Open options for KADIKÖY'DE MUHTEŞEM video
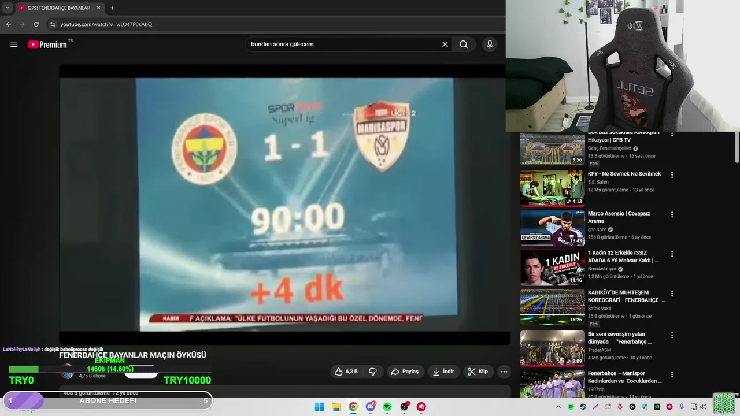 pyautogui.click(x=672, y=294)
